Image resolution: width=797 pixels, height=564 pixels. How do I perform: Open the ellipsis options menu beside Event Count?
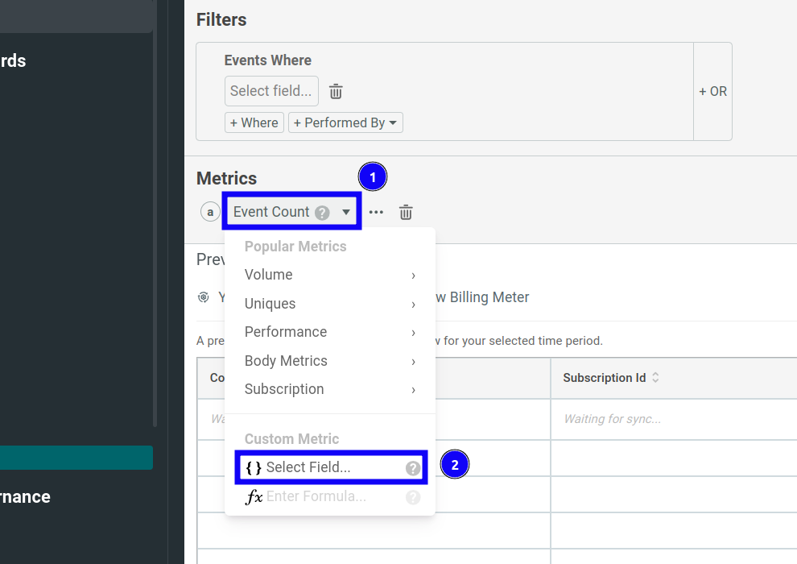(376, 212)
